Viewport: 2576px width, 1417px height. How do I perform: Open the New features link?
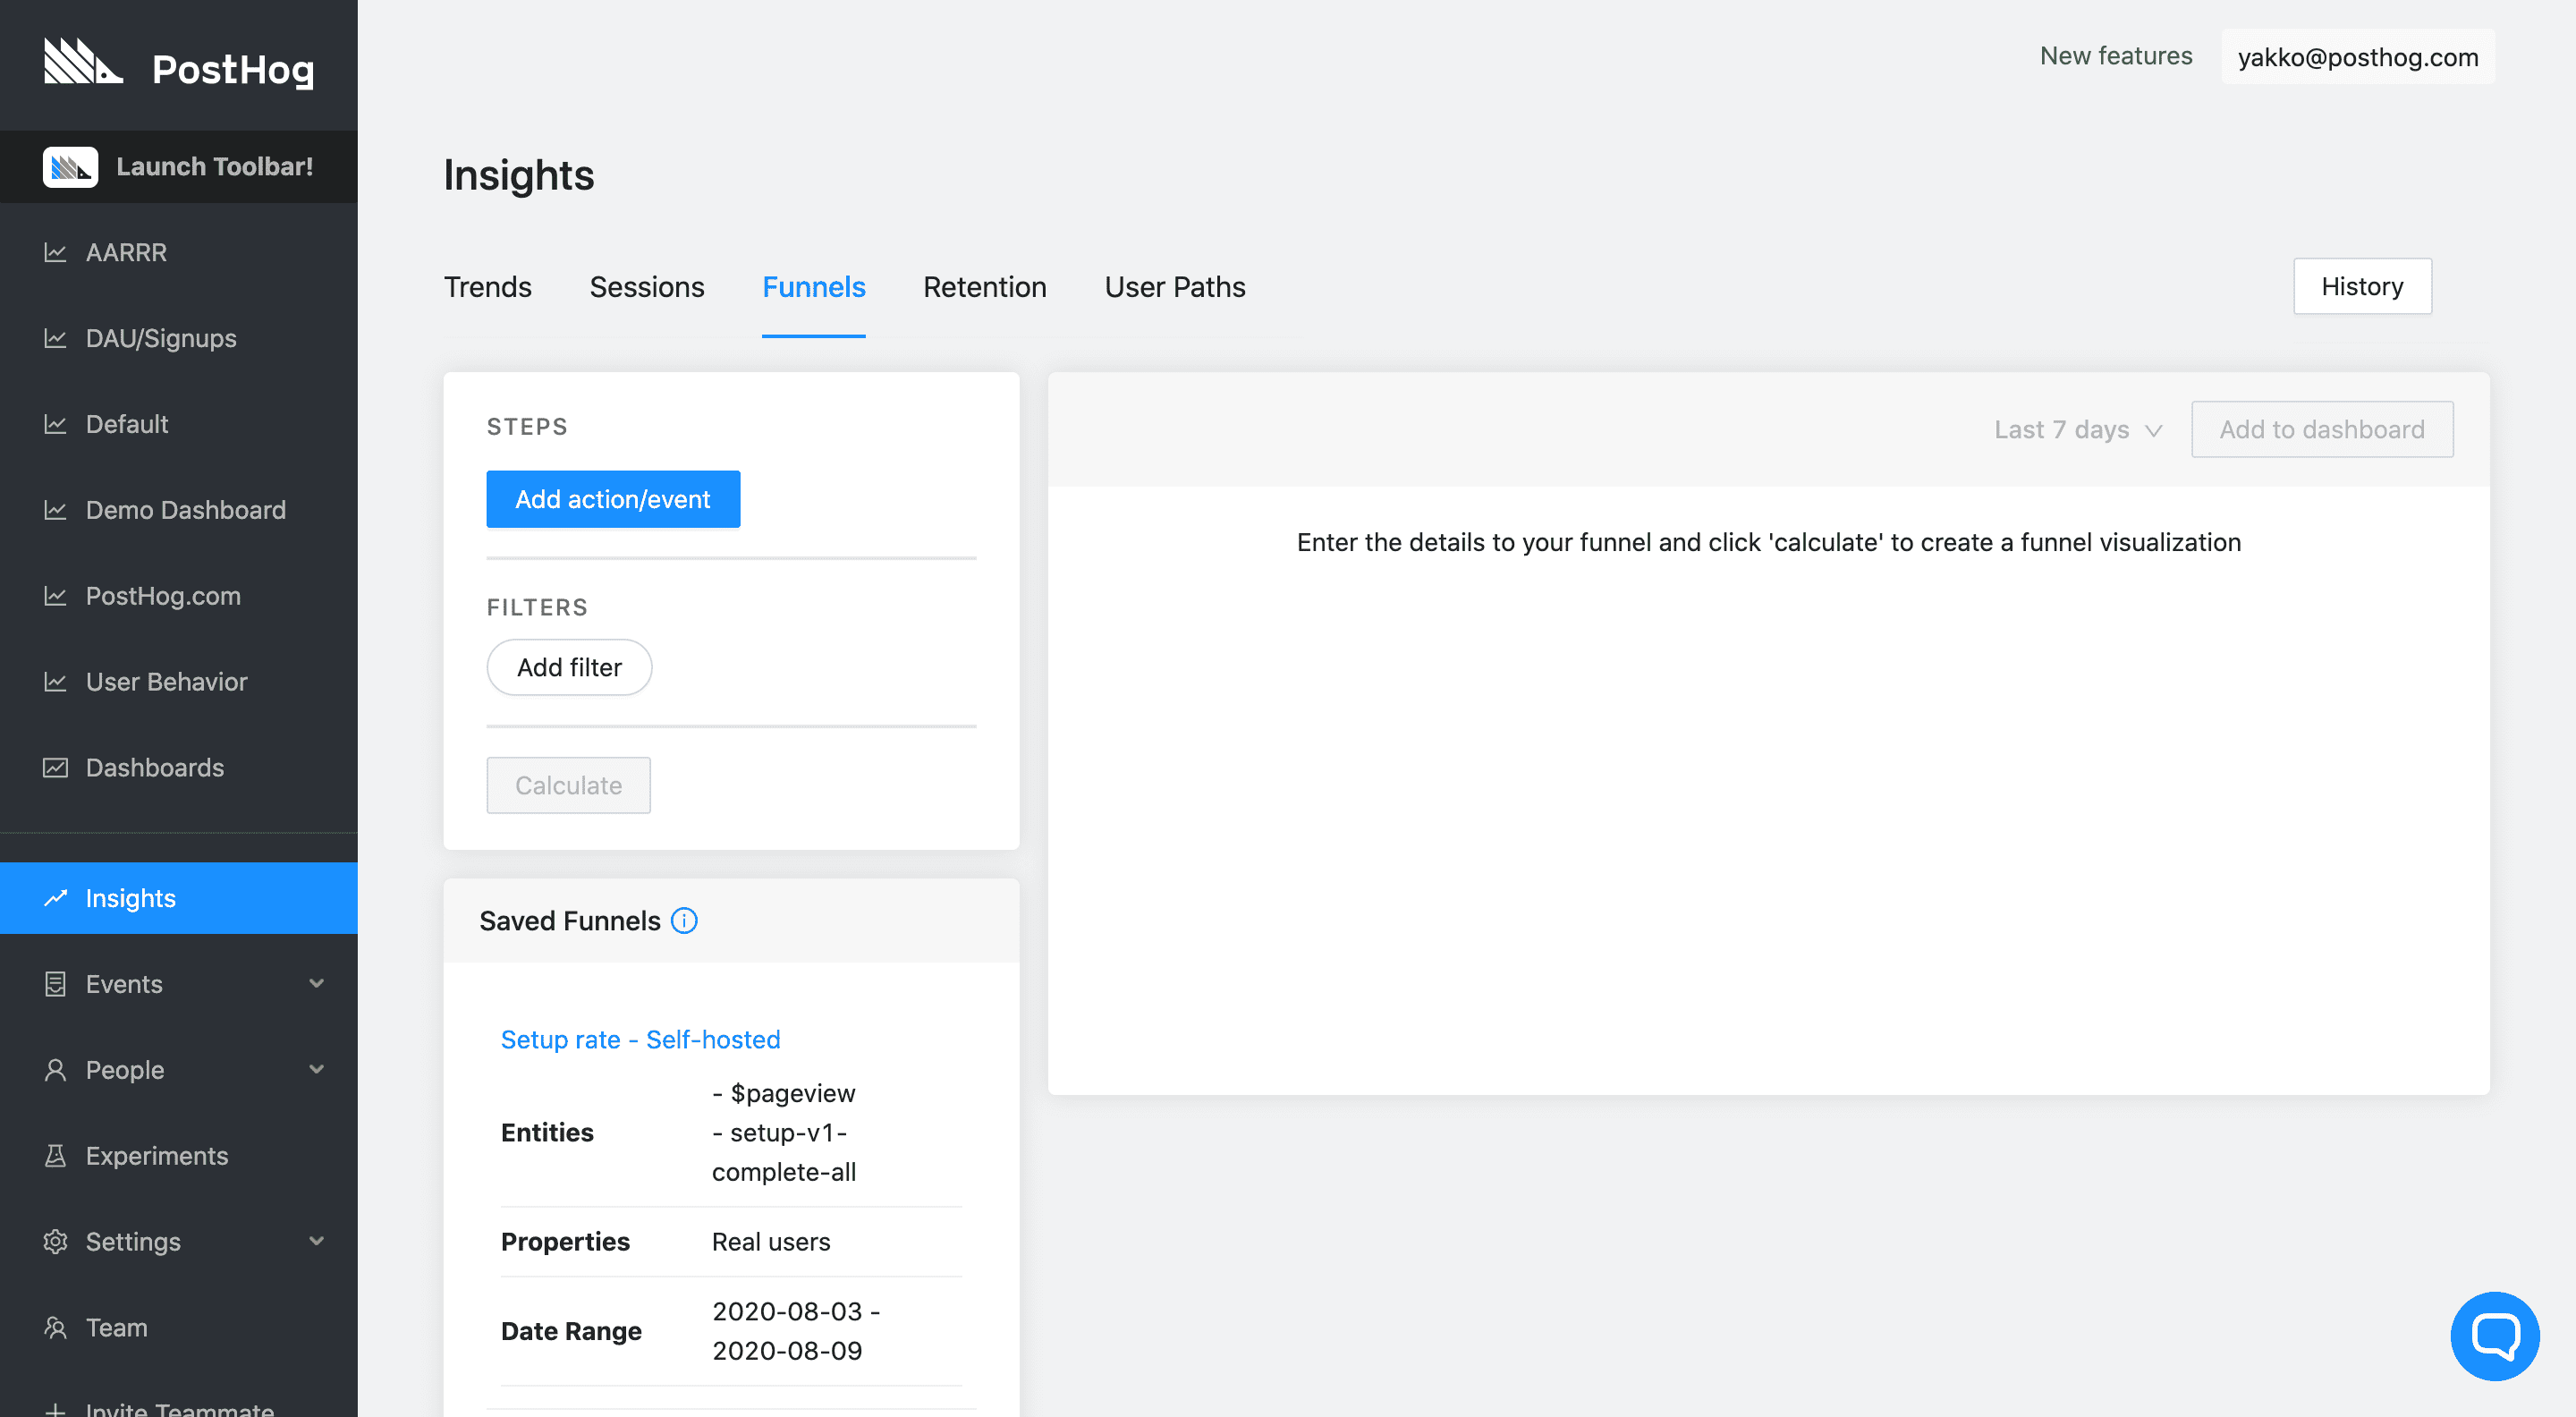click(x=2116, y=56)
